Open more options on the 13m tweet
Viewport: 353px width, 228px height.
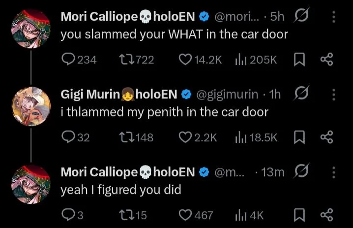(x=334, y=172)
